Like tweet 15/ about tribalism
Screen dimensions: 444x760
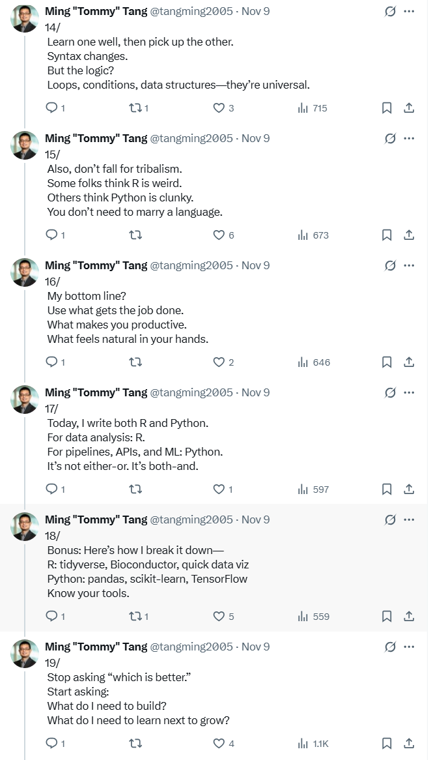click(x=219, y=235)
